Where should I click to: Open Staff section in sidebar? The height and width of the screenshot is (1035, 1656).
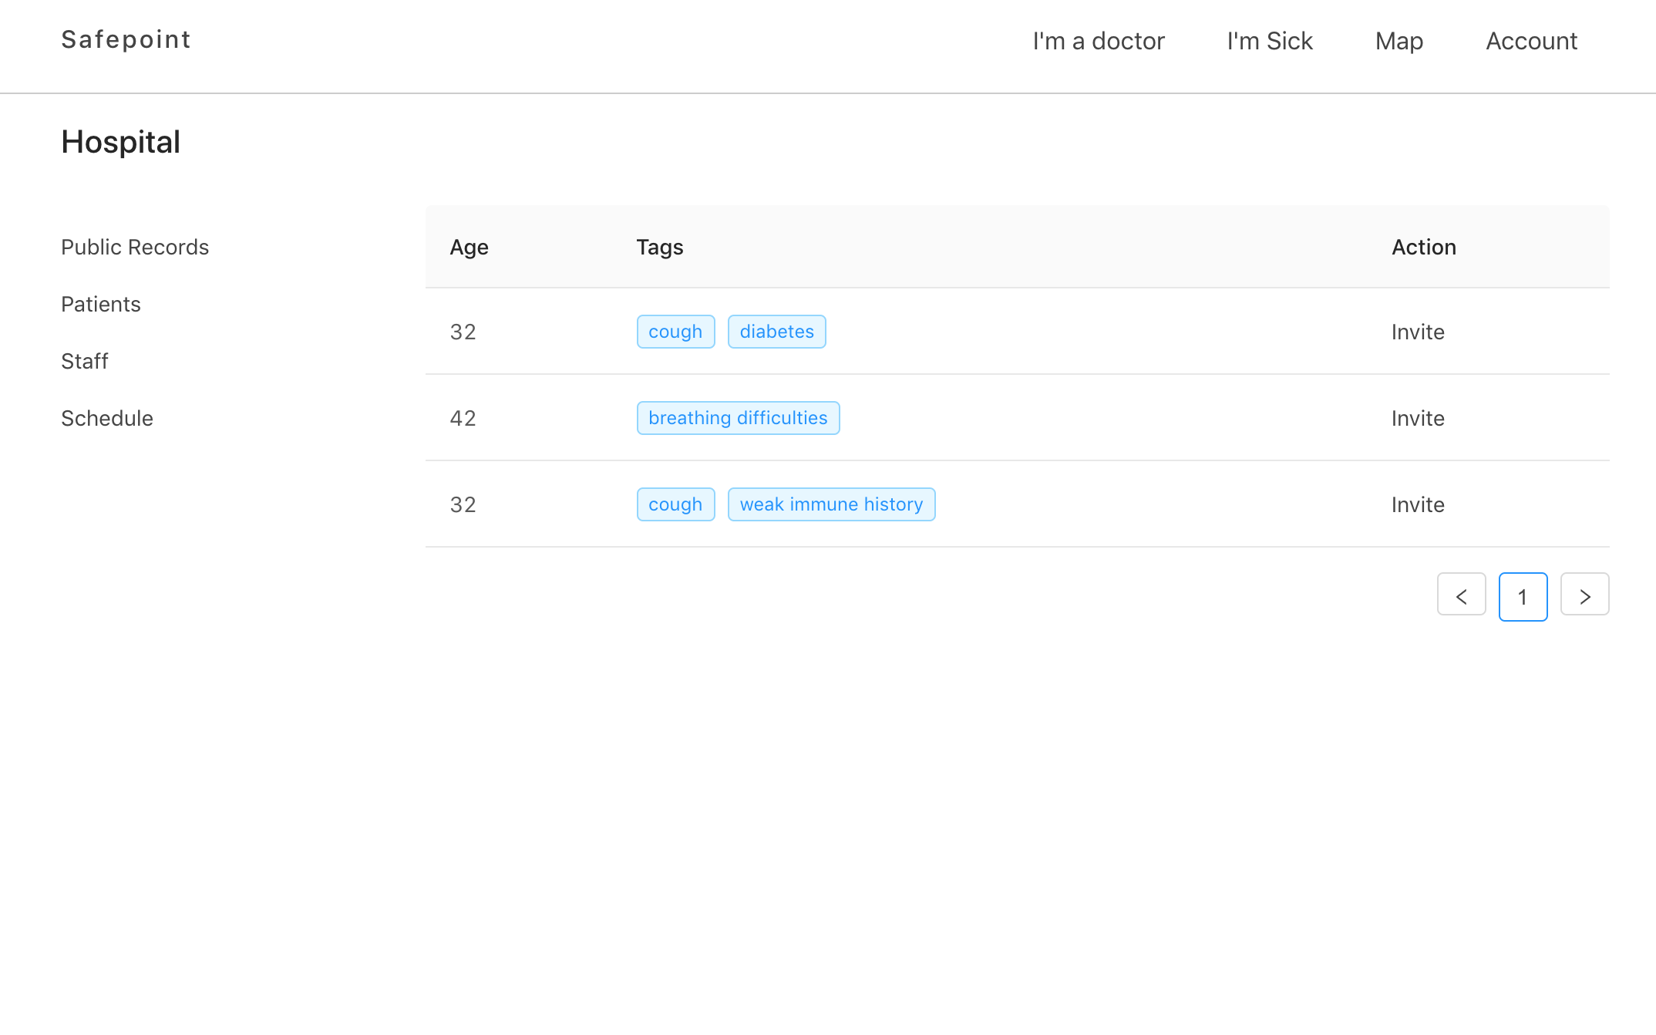[85, 361]
